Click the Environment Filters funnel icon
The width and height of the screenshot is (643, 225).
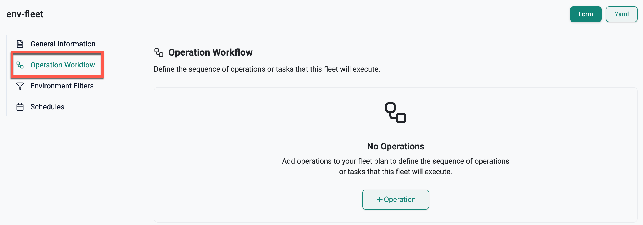pos(20,86)
